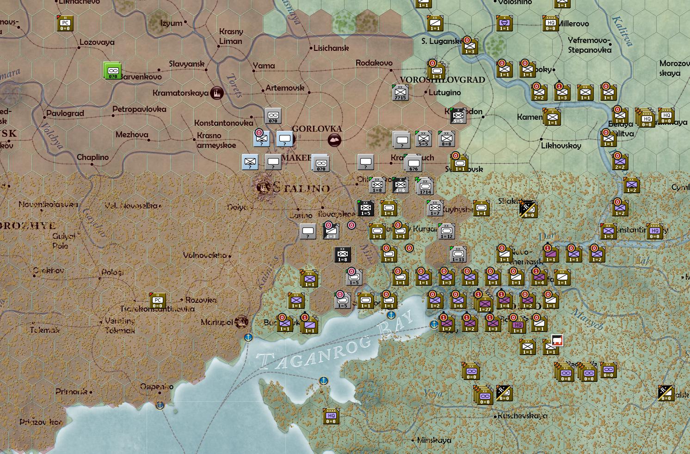The image size is (690, 454).
Task: Click the Tsarekonstantinovka town label
Action: point(157,309)
